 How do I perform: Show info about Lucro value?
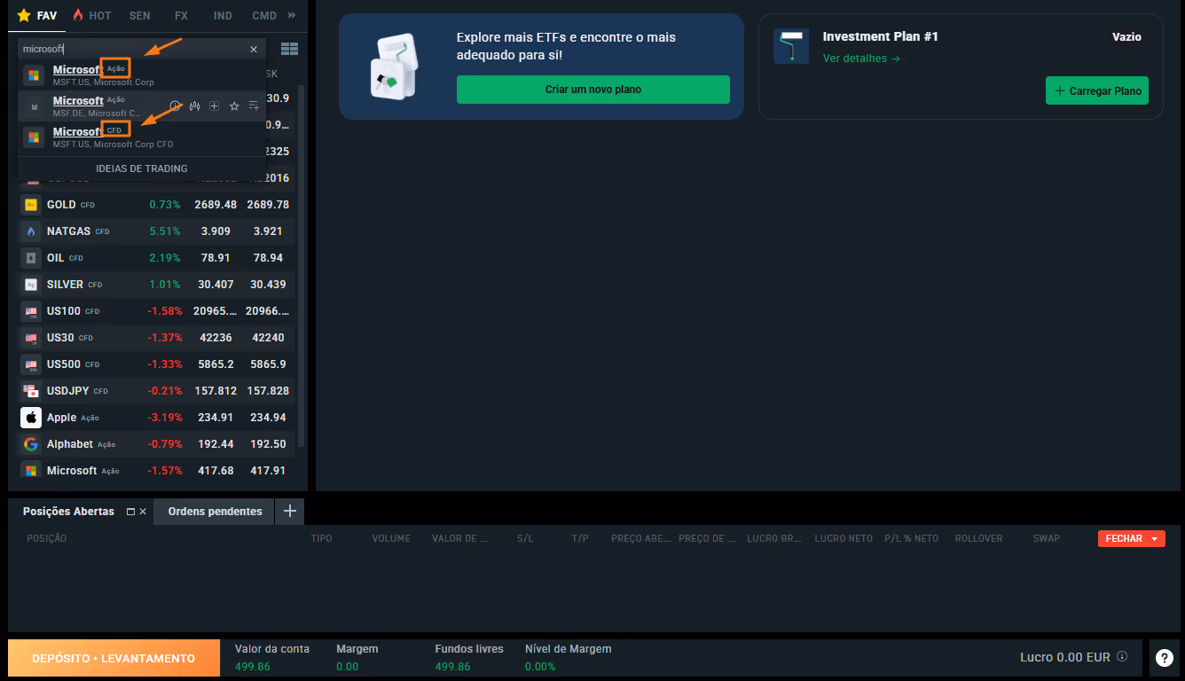1122,657
